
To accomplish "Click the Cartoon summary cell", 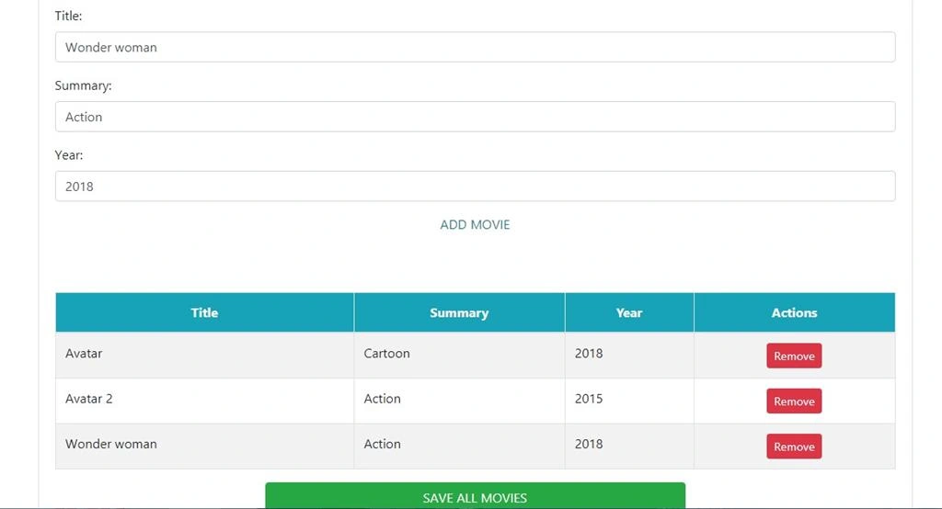I will tap(459, 355).
